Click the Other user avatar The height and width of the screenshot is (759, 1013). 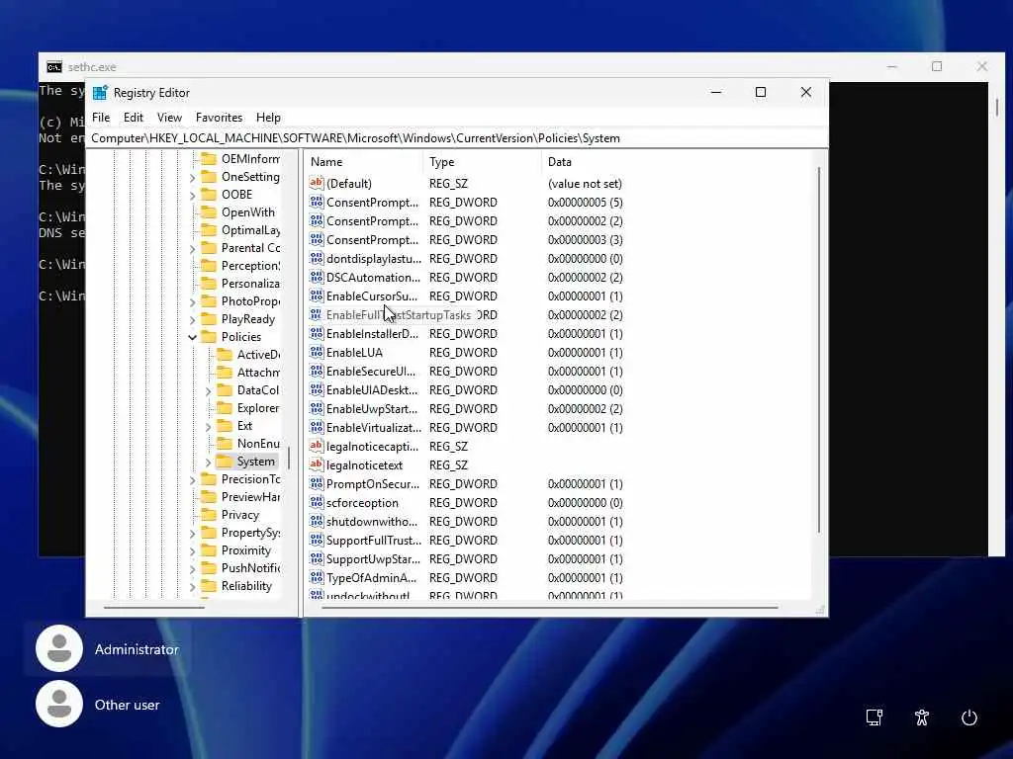pyautogui.click(x=59, y=704)
